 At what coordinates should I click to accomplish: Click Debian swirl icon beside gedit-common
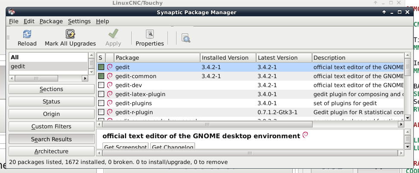(109, 76)
